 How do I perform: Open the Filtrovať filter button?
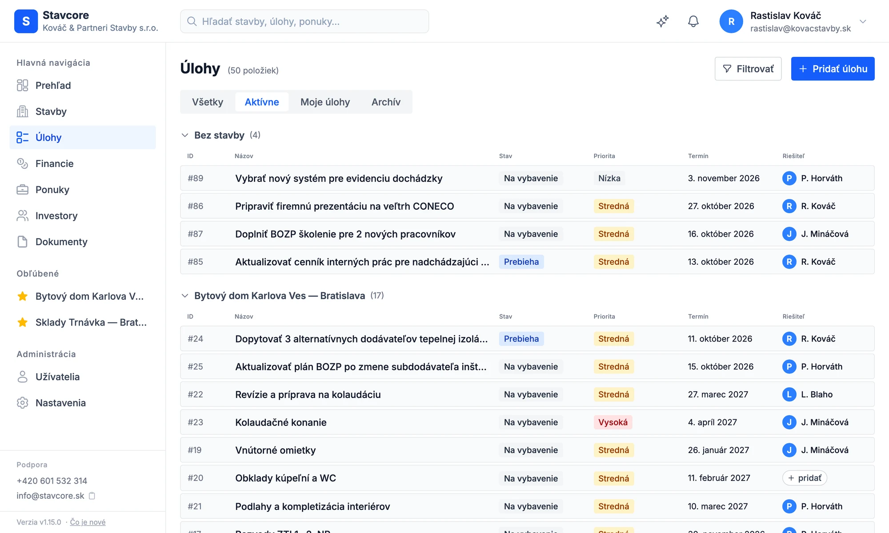click(x=748, y=69)
